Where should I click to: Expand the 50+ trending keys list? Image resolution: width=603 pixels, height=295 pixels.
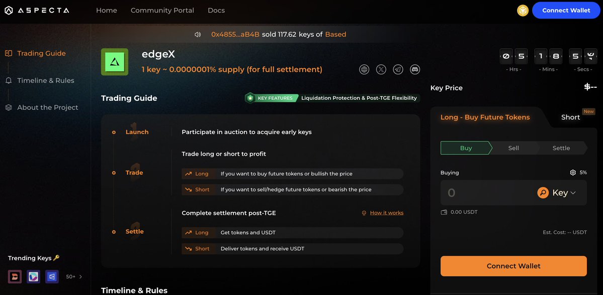pos(74,276)
